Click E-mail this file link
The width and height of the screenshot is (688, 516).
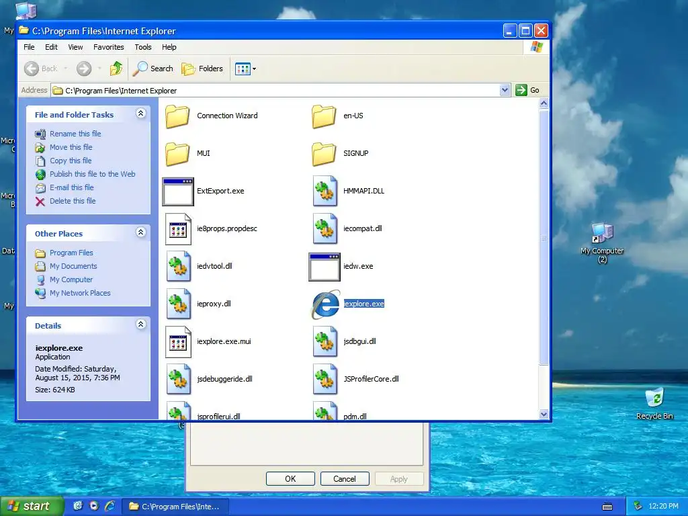coord(71,188)
